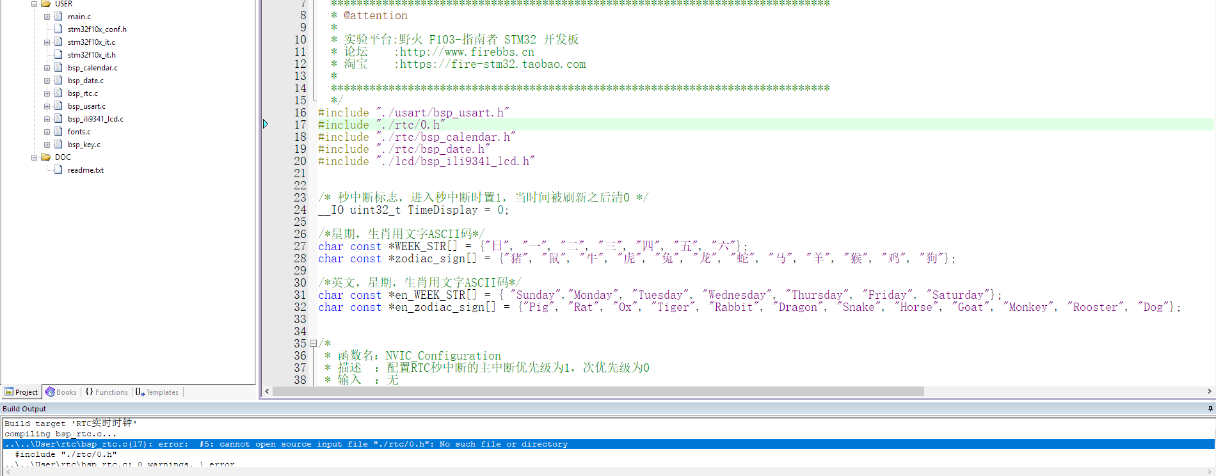This screenshot has width=1216, height=476.
Task: Click the stm32f10x_it.c file icon
Action: (x=58, y=42)
